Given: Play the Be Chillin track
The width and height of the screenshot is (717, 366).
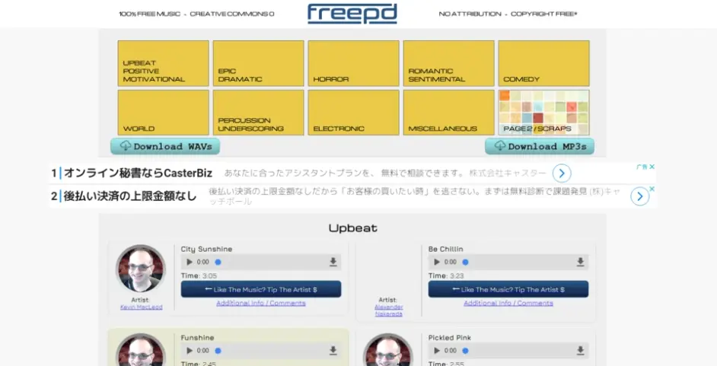Looking at the screenshot, I should (437, 262).
